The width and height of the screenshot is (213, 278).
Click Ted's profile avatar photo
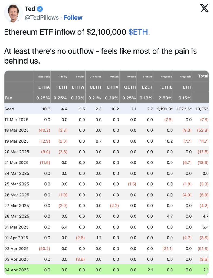tap(14, 13)
